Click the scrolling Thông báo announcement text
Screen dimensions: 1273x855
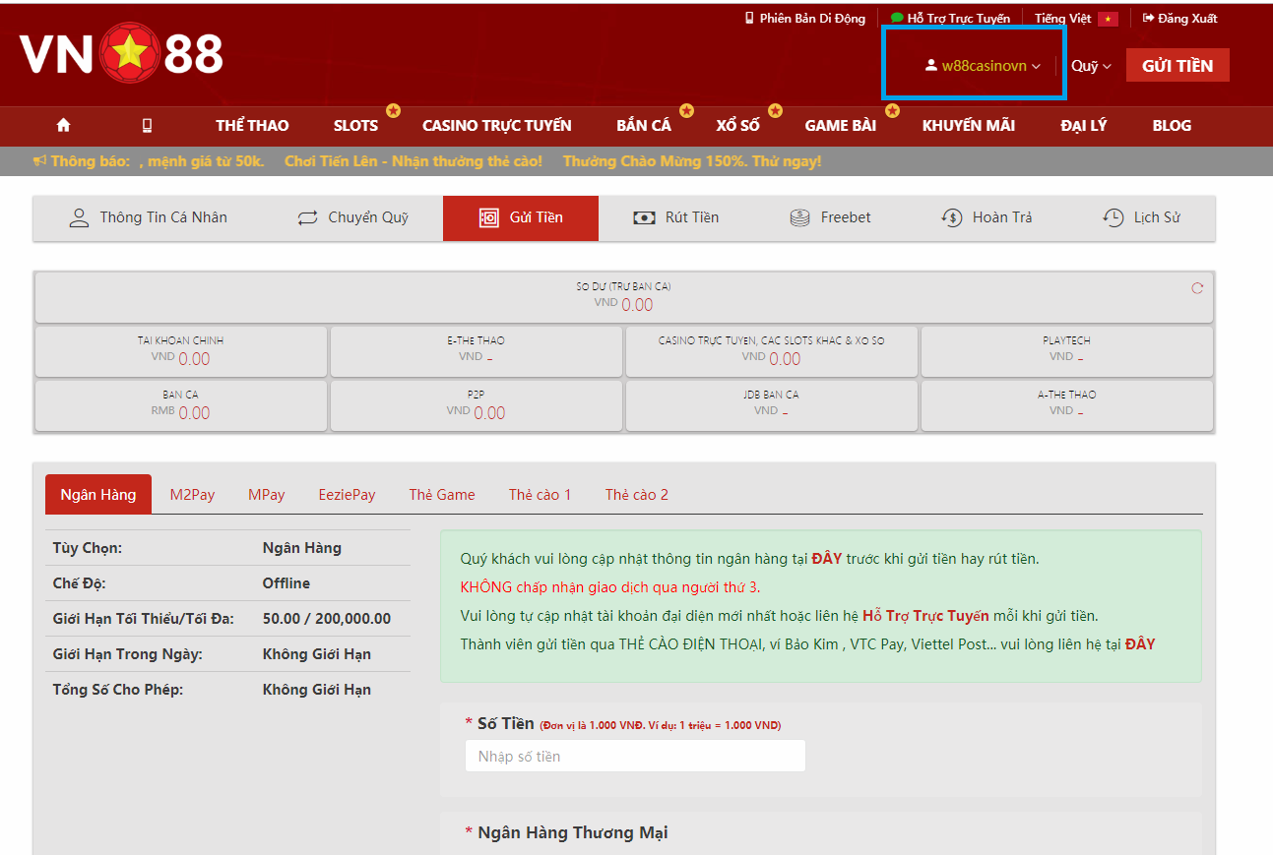pyautogui.click(x=480, y=160)
